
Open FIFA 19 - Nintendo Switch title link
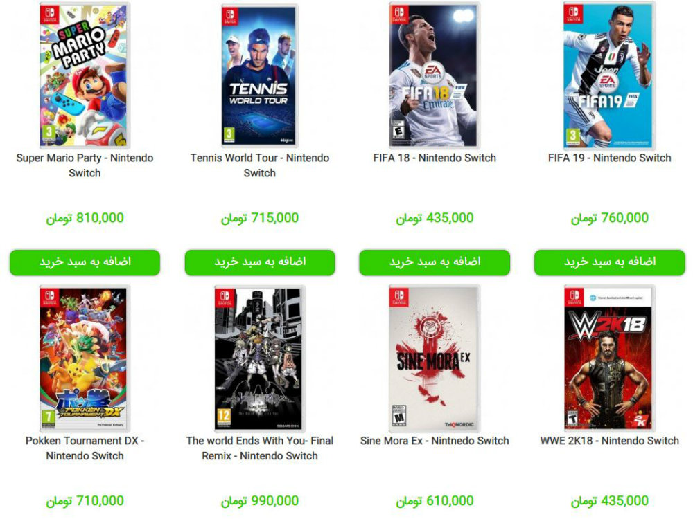609,158
